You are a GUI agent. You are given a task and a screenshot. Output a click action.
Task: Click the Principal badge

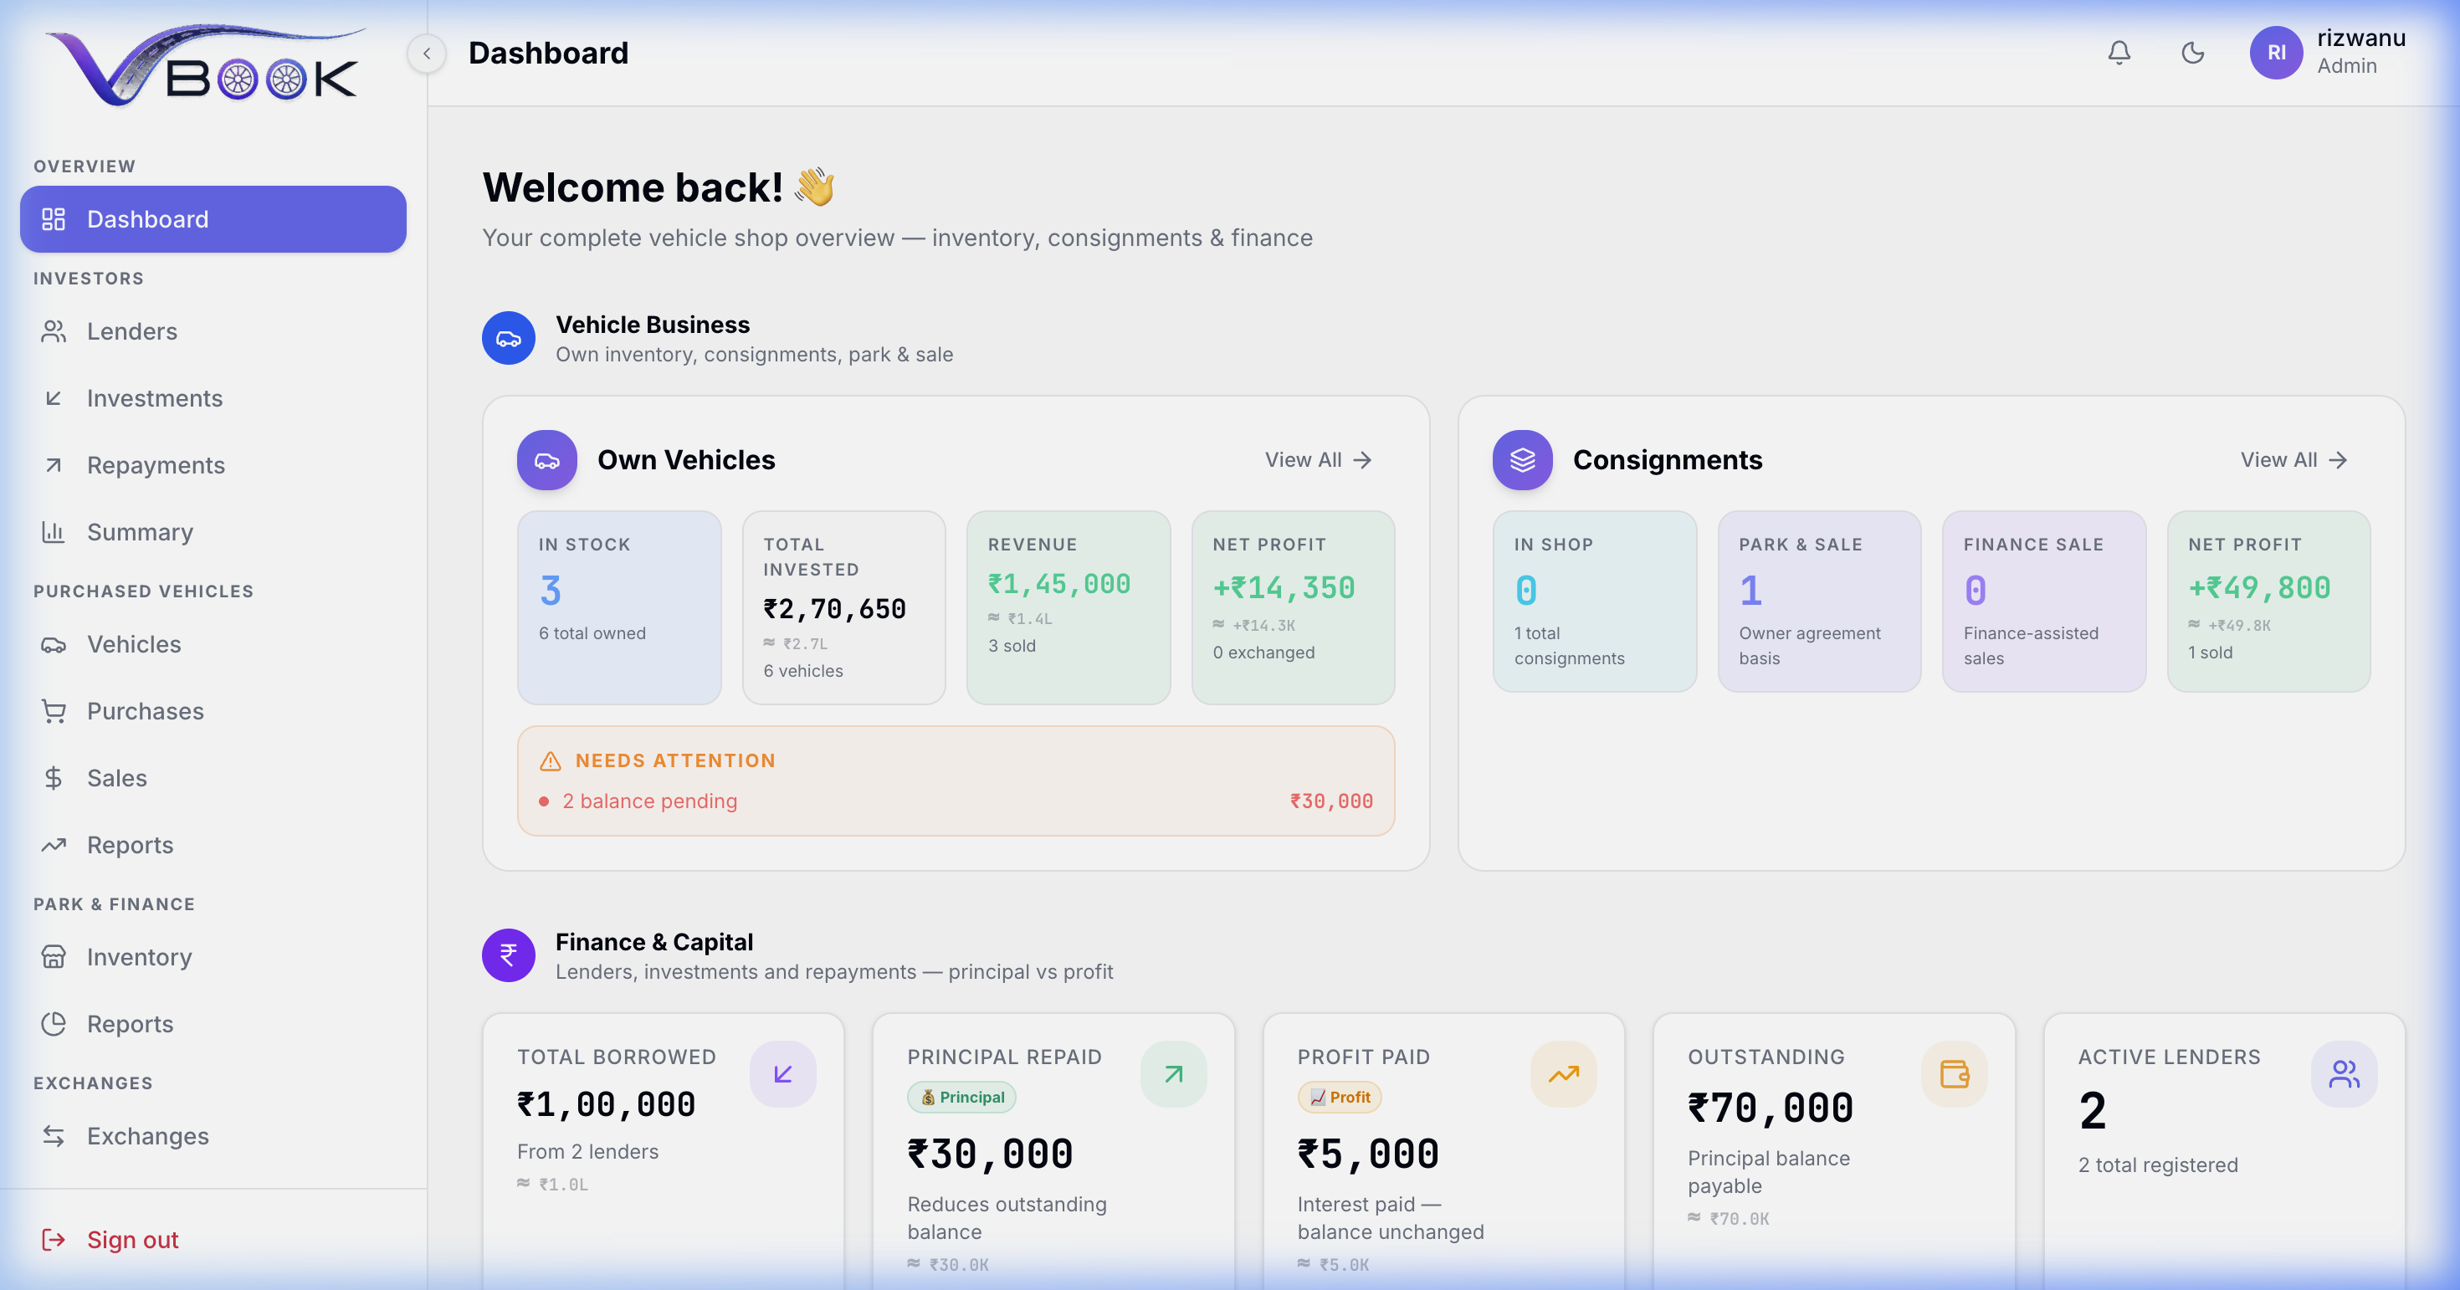click(961, 1097)
